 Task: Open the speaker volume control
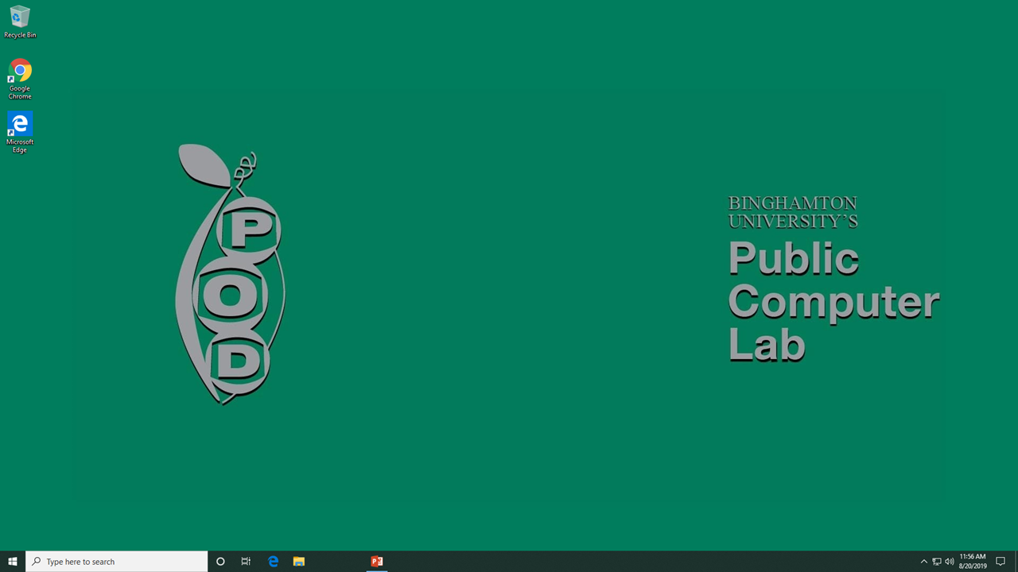(x=949, y=562)
